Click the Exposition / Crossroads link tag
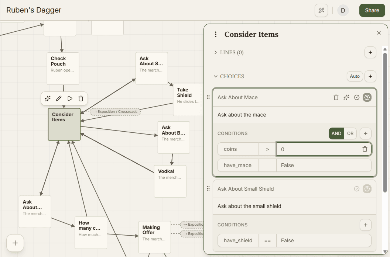390x257 pixels. coord(115,112)
